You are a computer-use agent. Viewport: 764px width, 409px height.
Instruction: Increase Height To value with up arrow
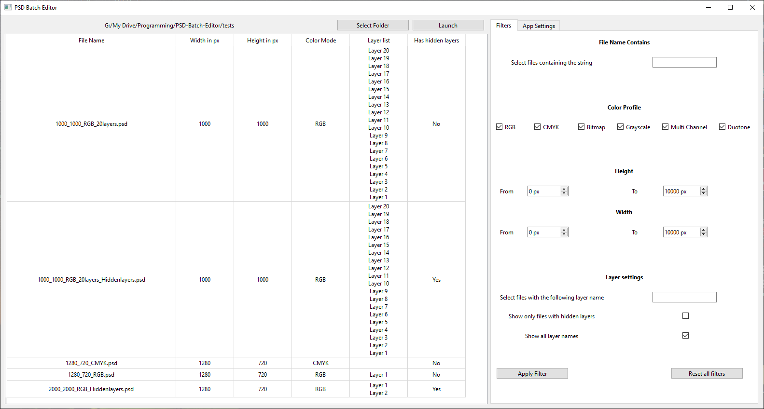click(x=704, y=189)
